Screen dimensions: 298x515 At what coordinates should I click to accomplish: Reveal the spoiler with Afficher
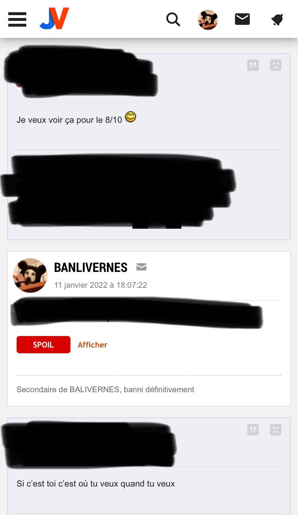click(x=92, y=345)
